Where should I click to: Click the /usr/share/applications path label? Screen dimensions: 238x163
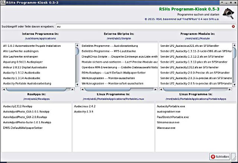[x=41, y=39]
